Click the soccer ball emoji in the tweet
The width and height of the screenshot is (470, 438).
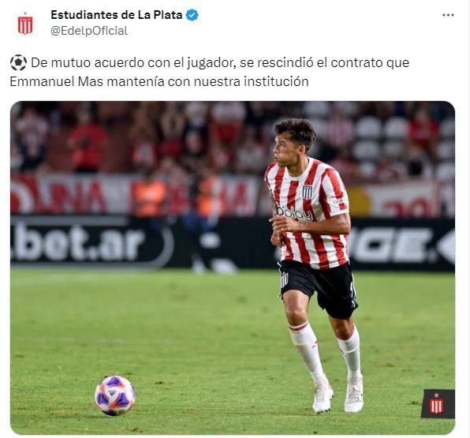coord(18,62)
